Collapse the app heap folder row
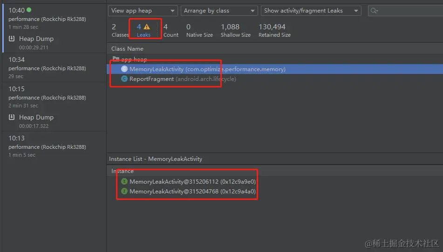 (275, 59)
